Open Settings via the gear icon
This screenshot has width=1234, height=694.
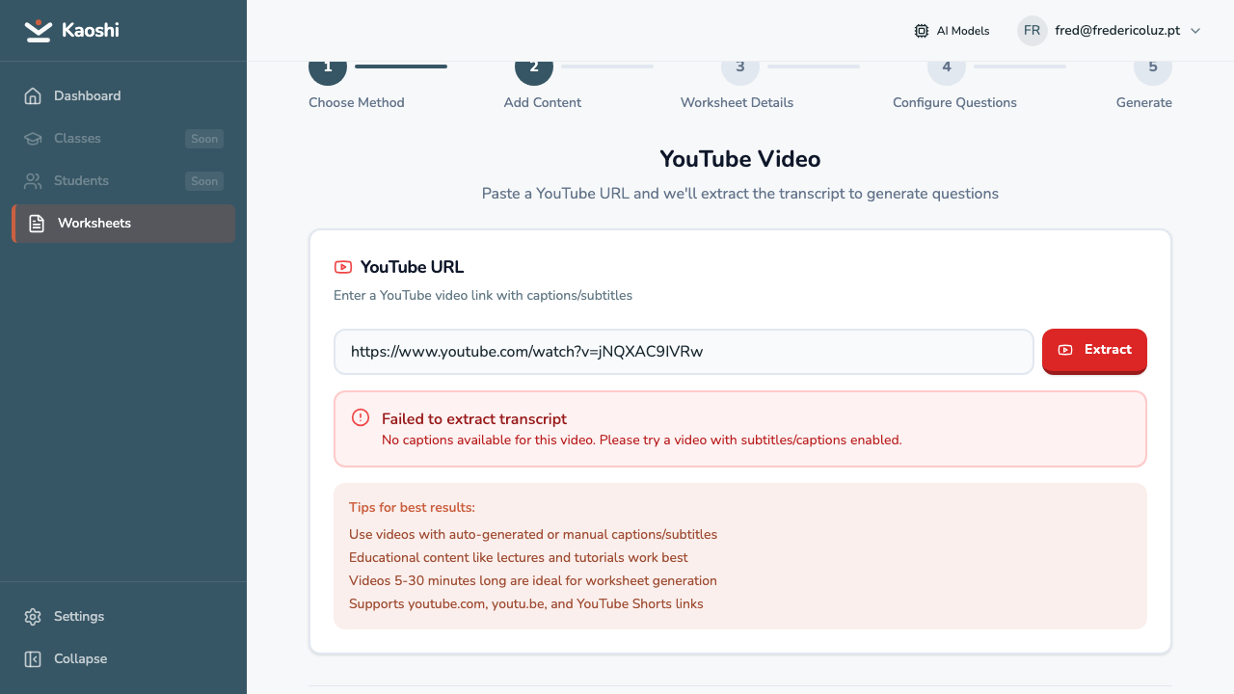tap(33, 617)
